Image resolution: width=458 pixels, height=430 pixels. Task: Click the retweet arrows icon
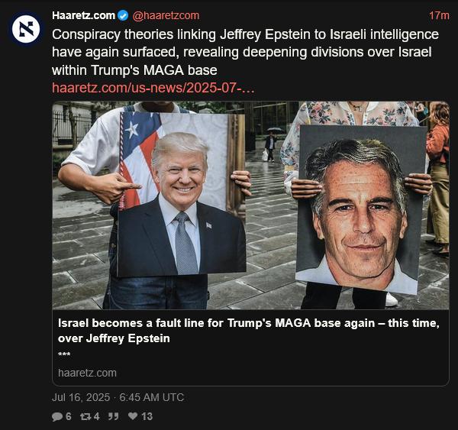tap(85, 416)
